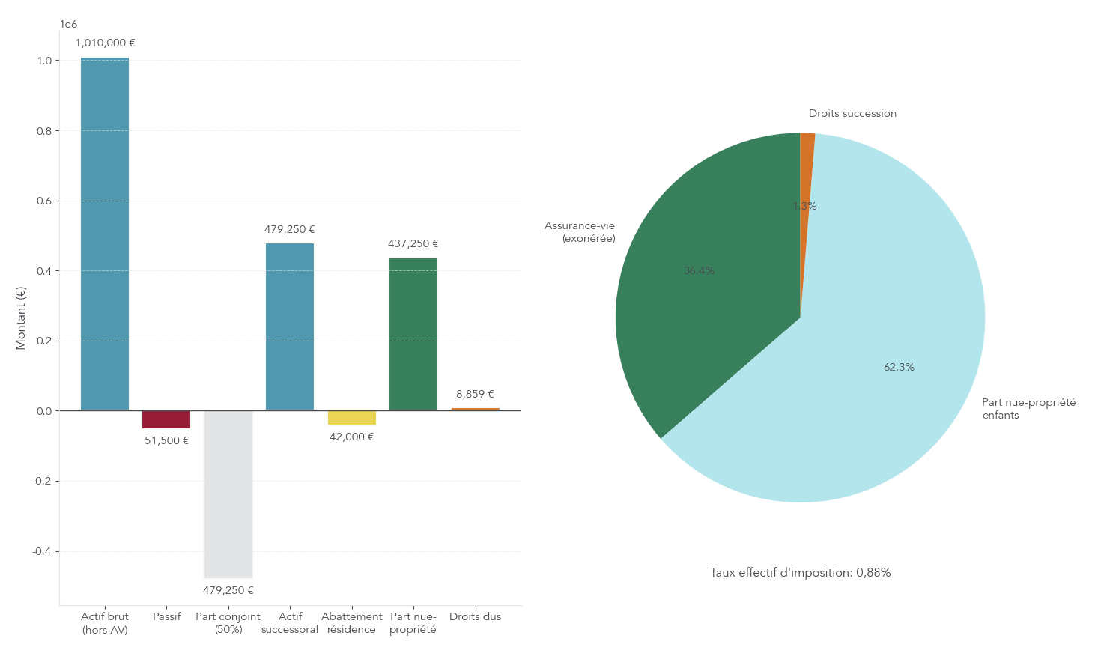Click the thin orange Droits dus bar
1101x662 pixels.
(x=476, y=409)
